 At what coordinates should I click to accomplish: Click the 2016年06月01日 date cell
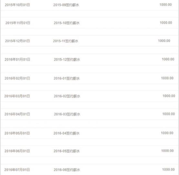(x=17, y=151)
